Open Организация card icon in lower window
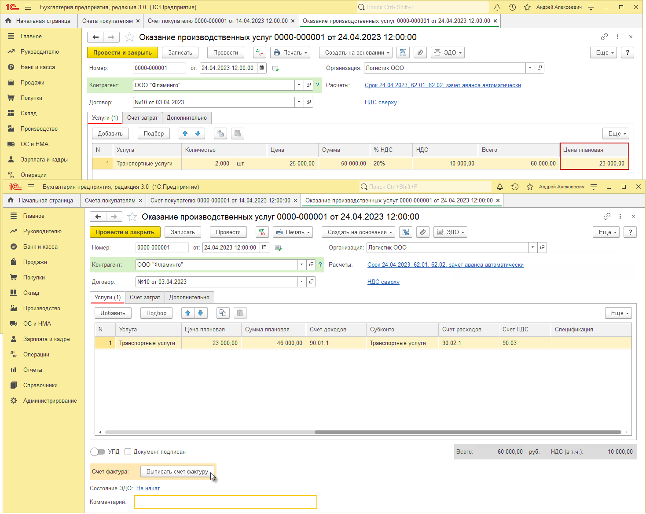The height and width of the screenshot is (514, 646). (543, 247)
